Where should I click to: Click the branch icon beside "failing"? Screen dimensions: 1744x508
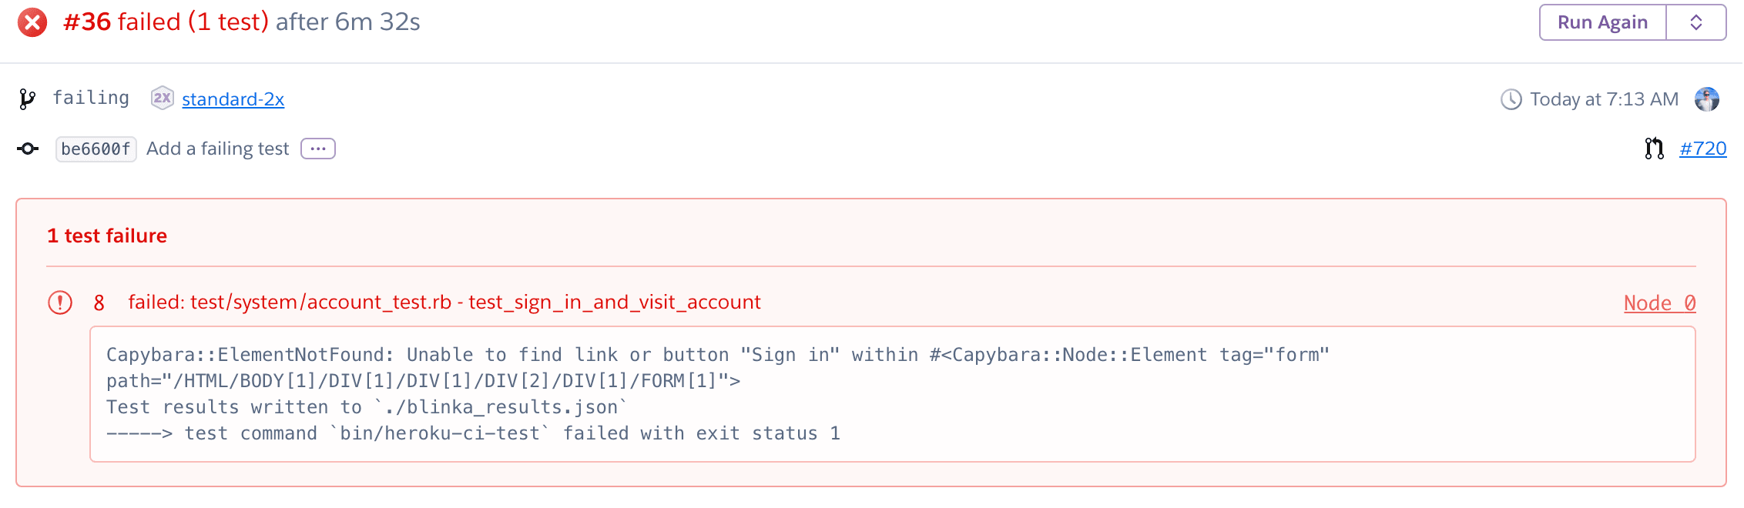point(28,98)
